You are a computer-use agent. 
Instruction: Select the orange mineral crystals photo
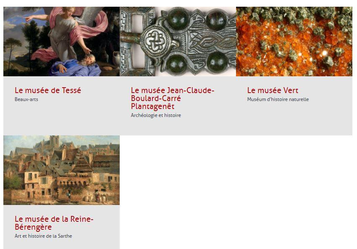(x=294, y=41)
